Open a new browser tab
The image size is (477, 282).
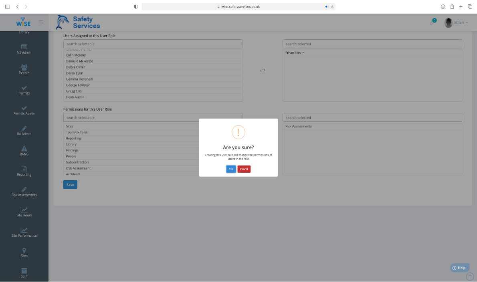click(461, 7)
